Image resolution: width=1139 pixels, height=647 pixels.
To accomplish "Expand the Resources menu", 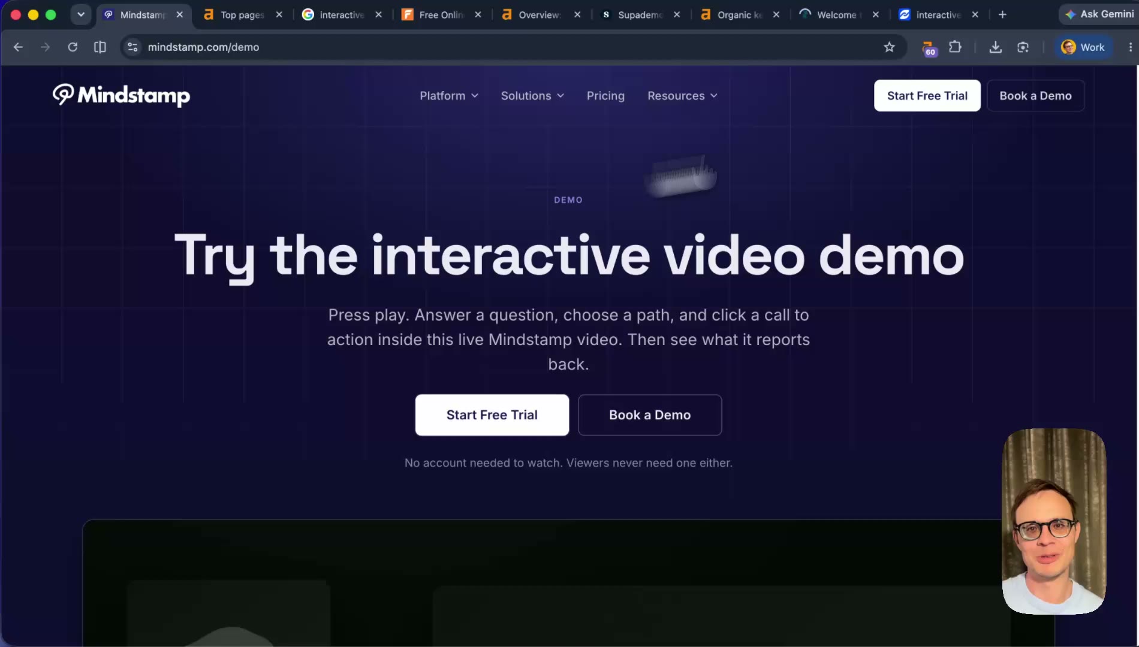I will [x=682, y=96].
